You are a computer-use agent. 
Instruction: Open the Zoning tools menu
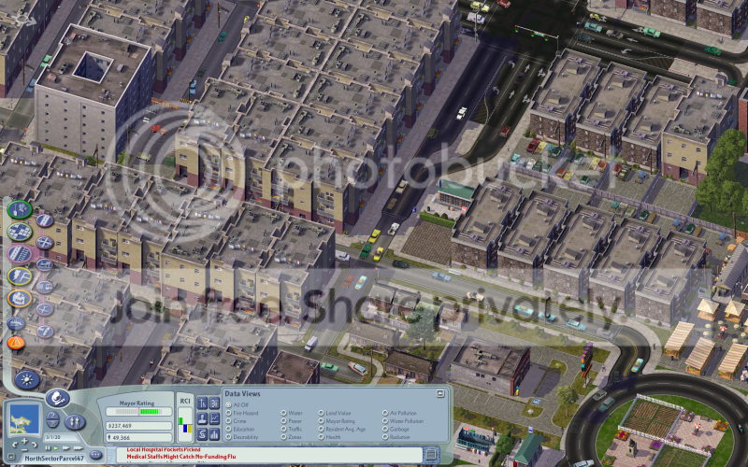[x=19, y=232]
